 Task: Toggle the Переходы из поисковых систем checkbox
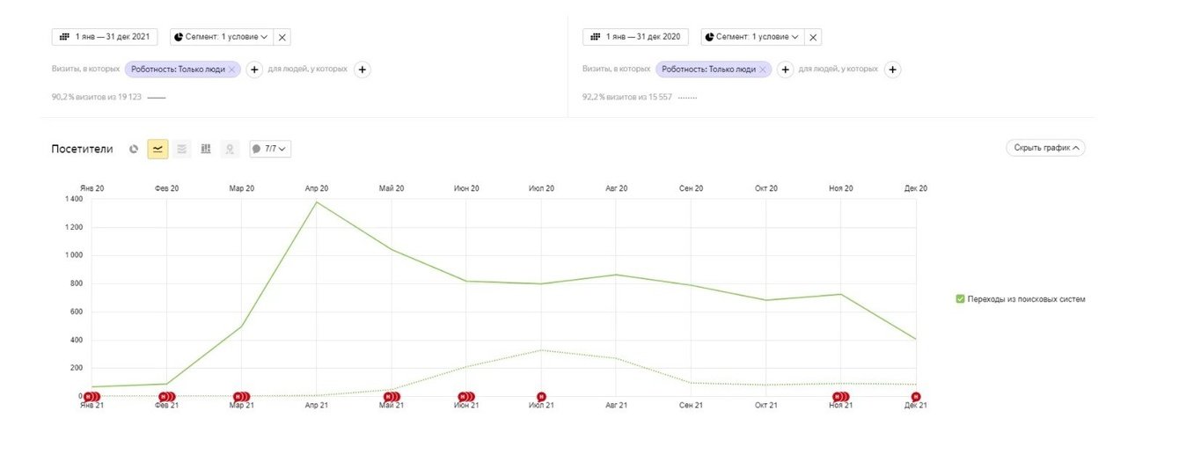click(960, 299)
